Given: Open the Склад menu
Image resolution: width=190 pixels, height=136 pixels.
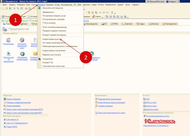Looking at the screenshot, I should point(57,5).
